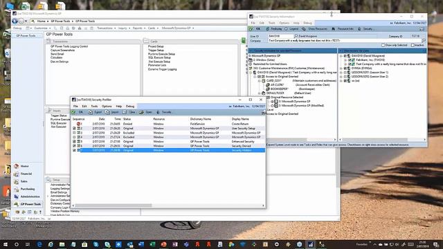Click the GP back navigation arrow

15,21
